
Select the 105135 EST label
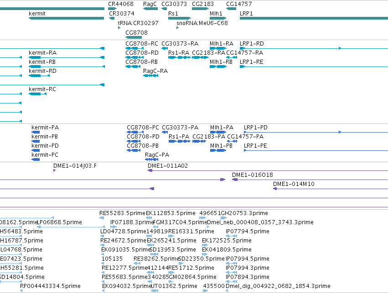click(112, 259)
